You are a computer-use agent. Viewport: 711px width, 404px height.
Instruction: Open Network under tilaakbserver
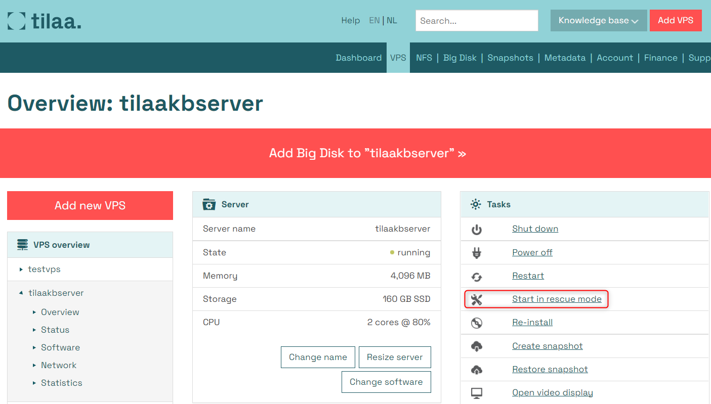[x=59, y=365]
